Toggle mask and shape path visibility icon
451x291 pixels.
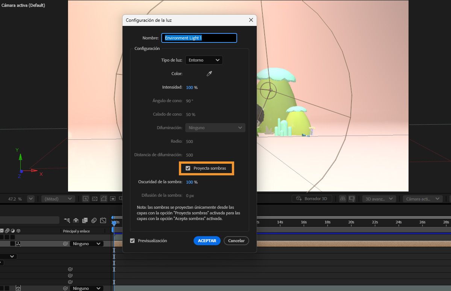[104, 198]
